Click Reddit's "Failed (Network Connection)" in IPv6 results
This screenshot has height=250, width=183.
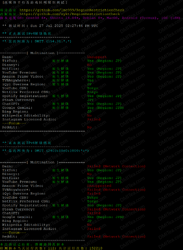116,236
